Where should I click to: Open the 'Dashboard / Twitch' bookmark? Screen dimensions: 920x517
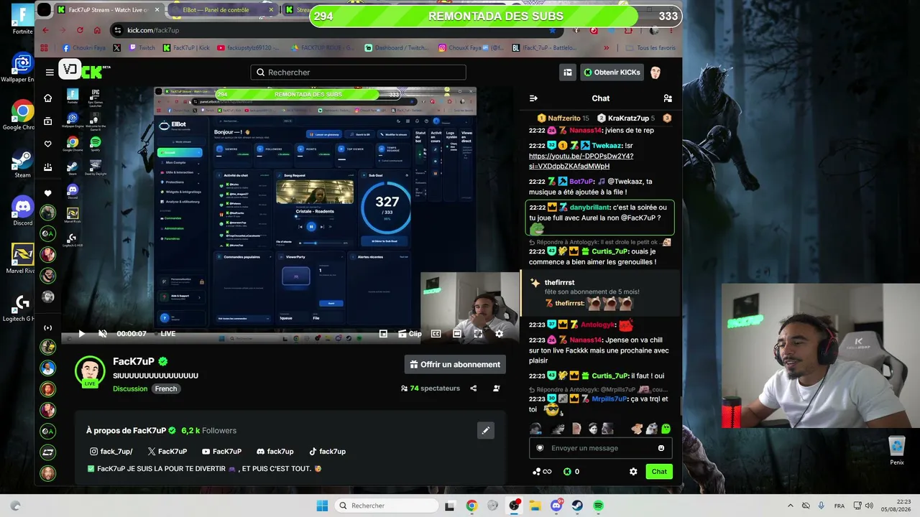[396, 48]
